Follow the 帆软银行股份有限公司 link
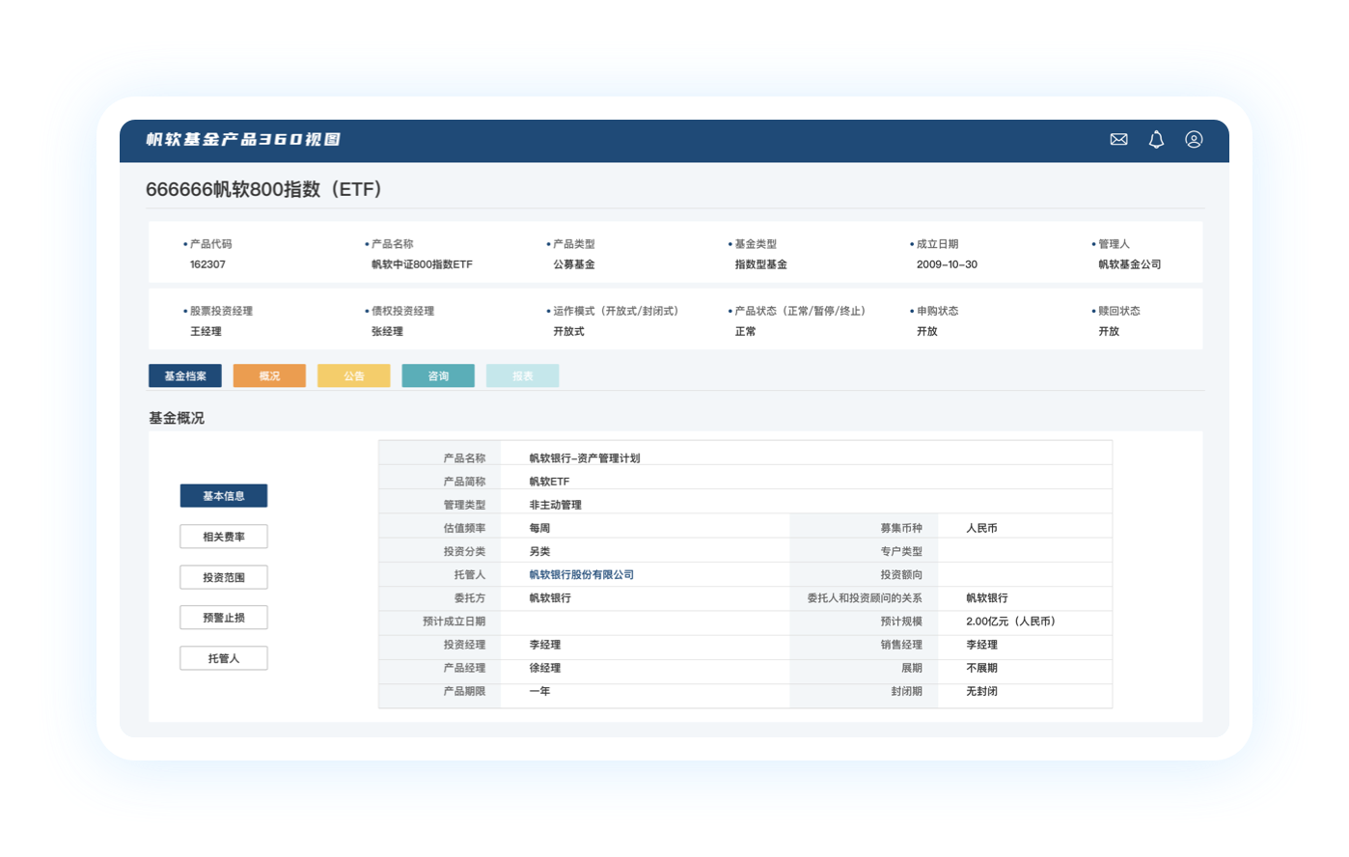The height and width of the screenshot is (857, 1349). (x=581, y=575)
